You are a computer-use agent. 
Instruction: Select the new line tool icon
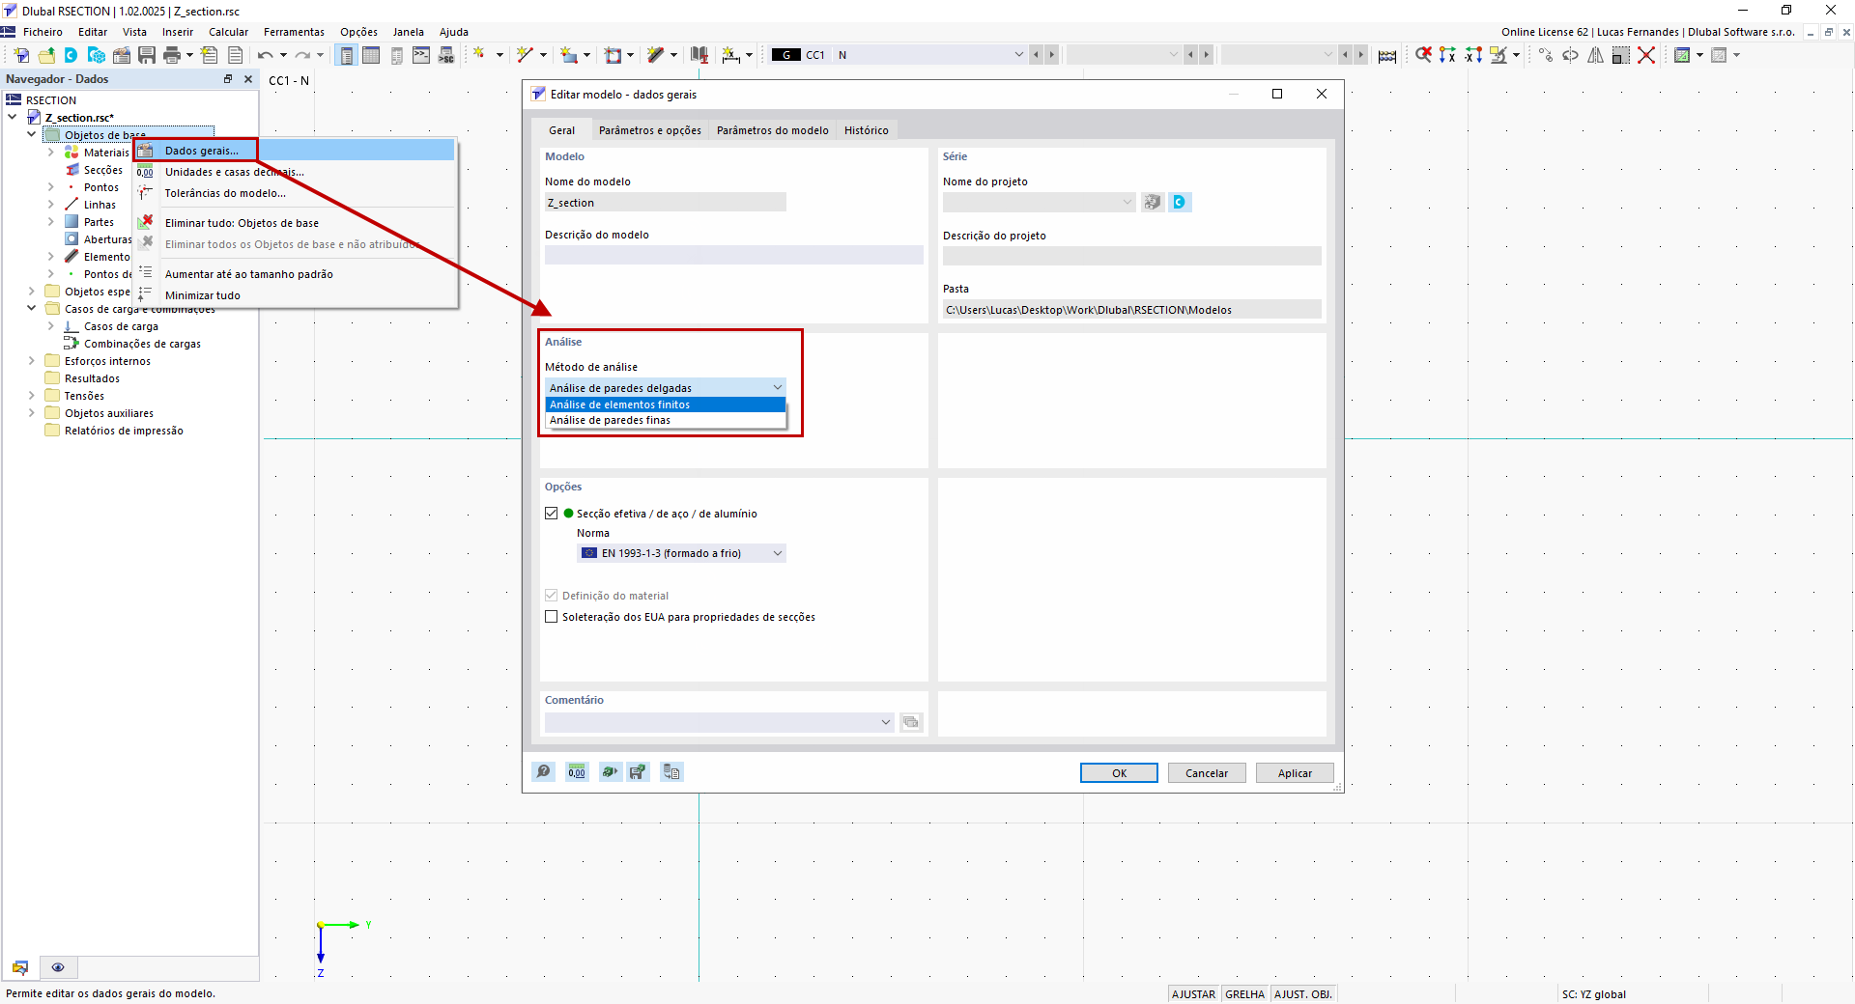pyautogui.click(x=525, y=55)
